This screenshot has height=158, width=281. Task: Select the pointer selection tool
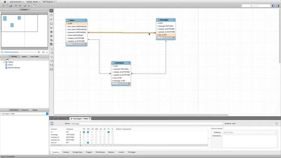[51, 11]
